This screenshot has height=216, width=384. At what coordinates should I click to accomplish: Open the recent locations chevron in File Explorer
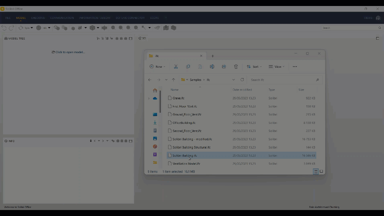[166, 80]
